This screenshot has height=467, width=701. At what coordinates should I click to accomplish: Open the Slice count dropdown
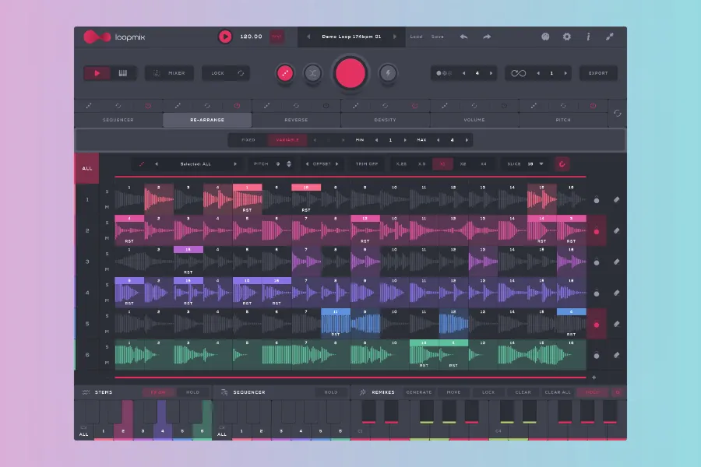click(x=534, y=164)
